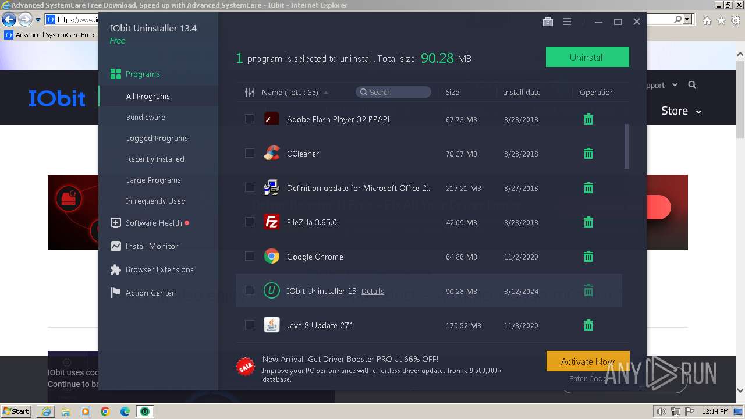This screenshot has height=419, width=745.
Task: Show Large Programs list
Action: click(x=154, y=180)
